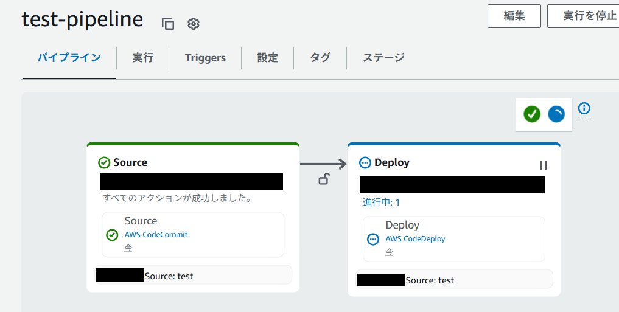Open the タグ tab
619x312 pixels.
[320, 58]
